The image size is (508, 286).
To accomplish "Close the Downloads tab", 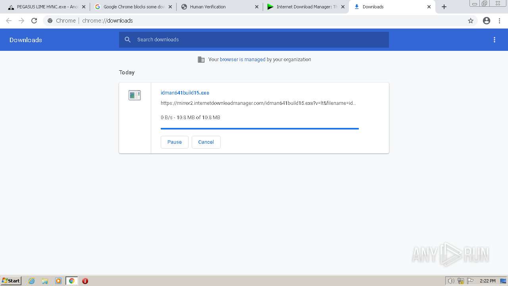I will [429, 7].
